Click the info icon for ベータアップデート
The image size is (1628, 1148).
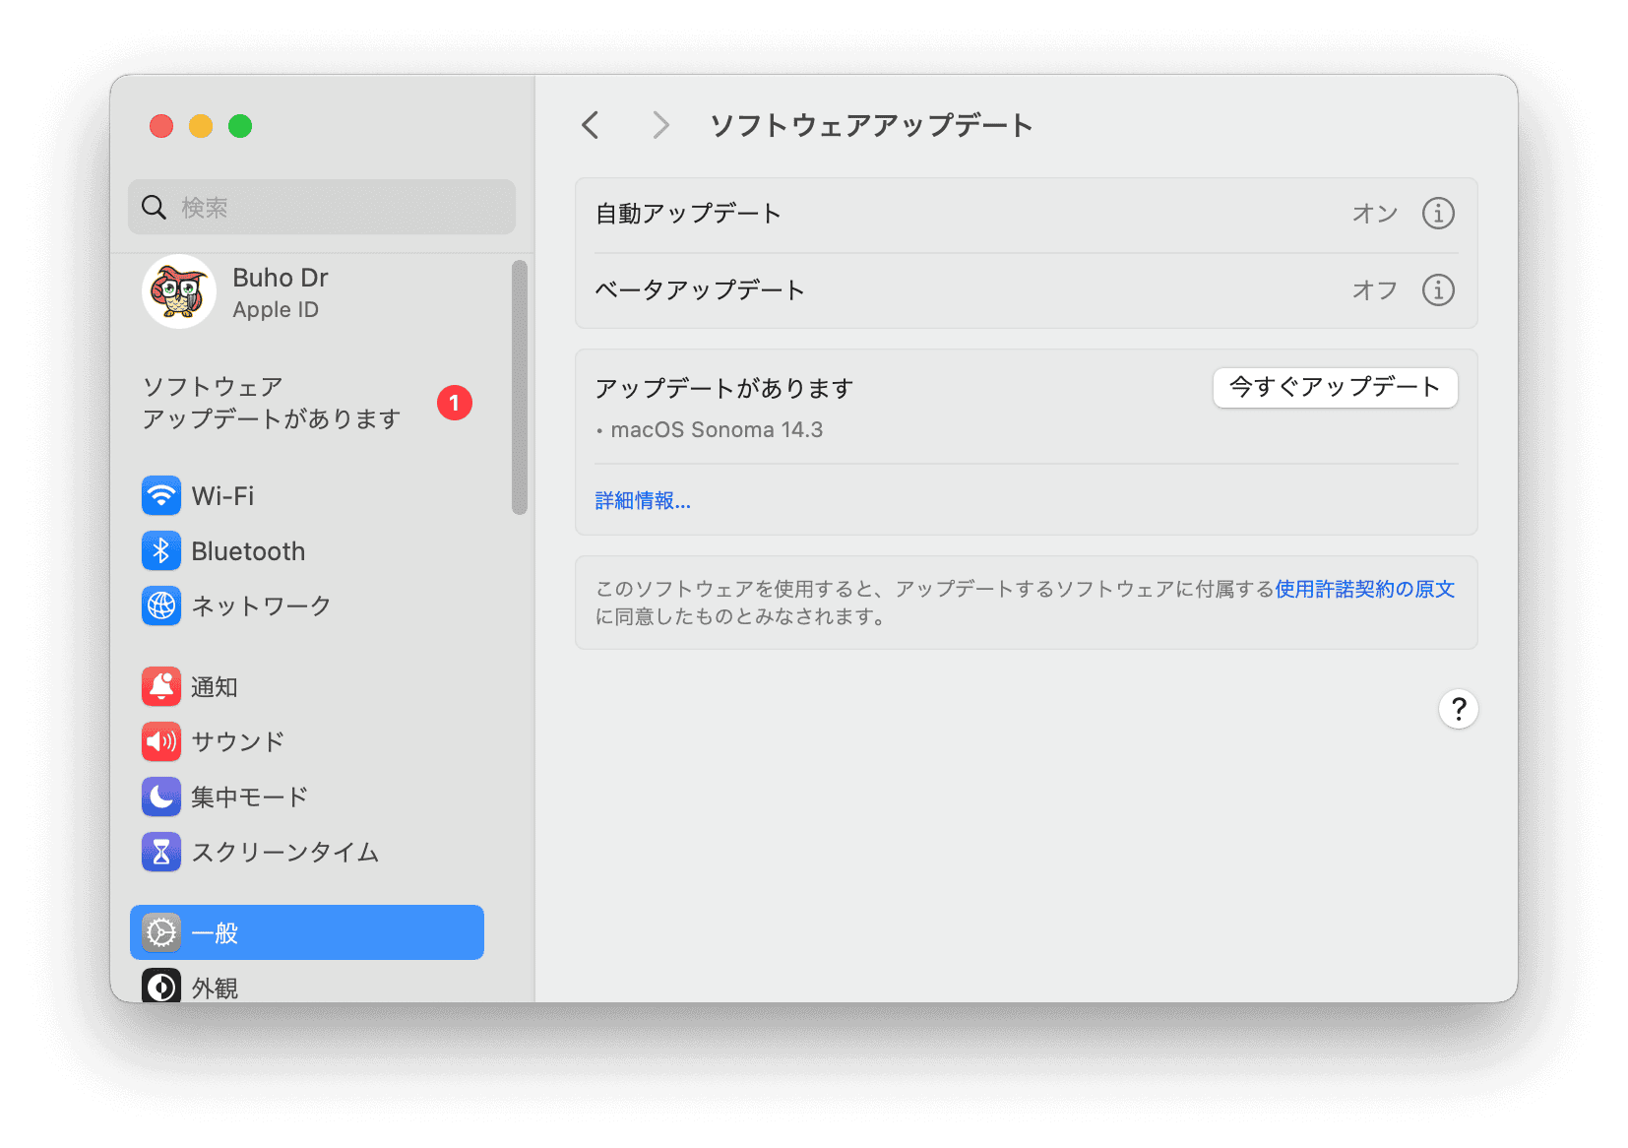tap(1438, 289)
